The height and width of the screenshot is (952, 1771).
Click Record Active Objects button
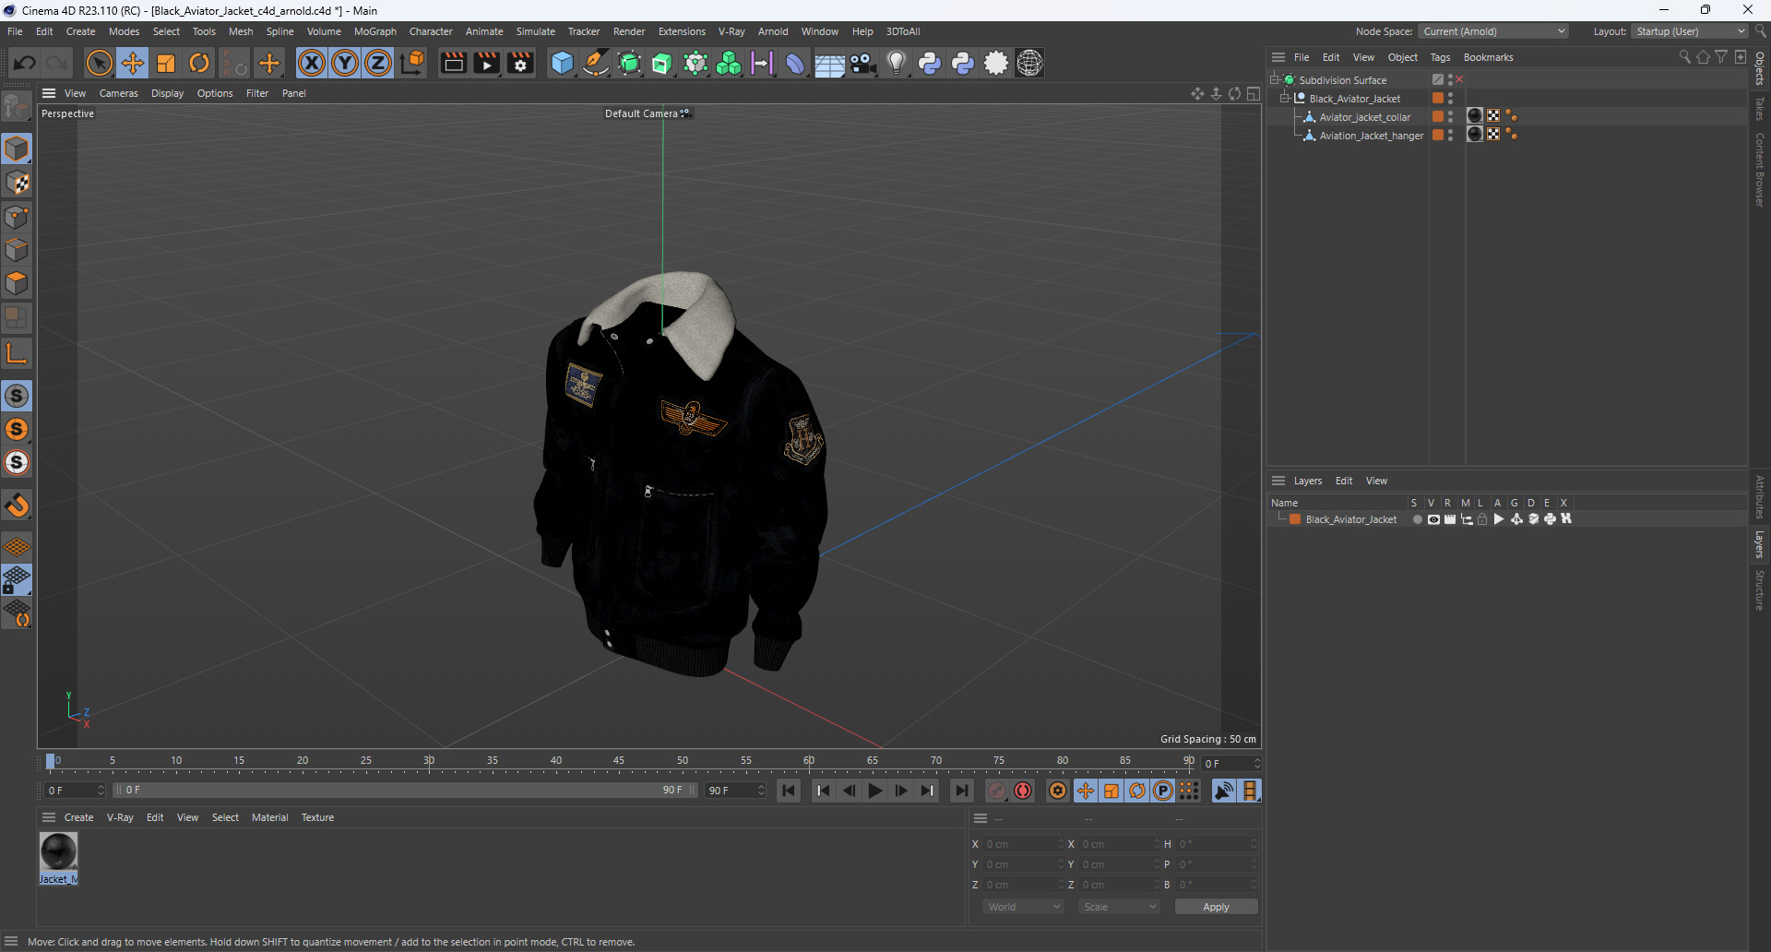[997, 791]
